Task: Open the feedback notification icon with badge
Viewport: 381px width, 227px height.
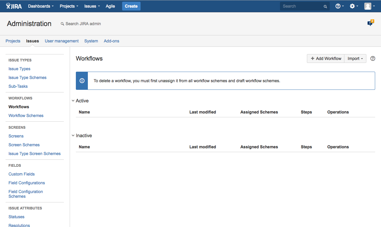Action: (371, 23)
